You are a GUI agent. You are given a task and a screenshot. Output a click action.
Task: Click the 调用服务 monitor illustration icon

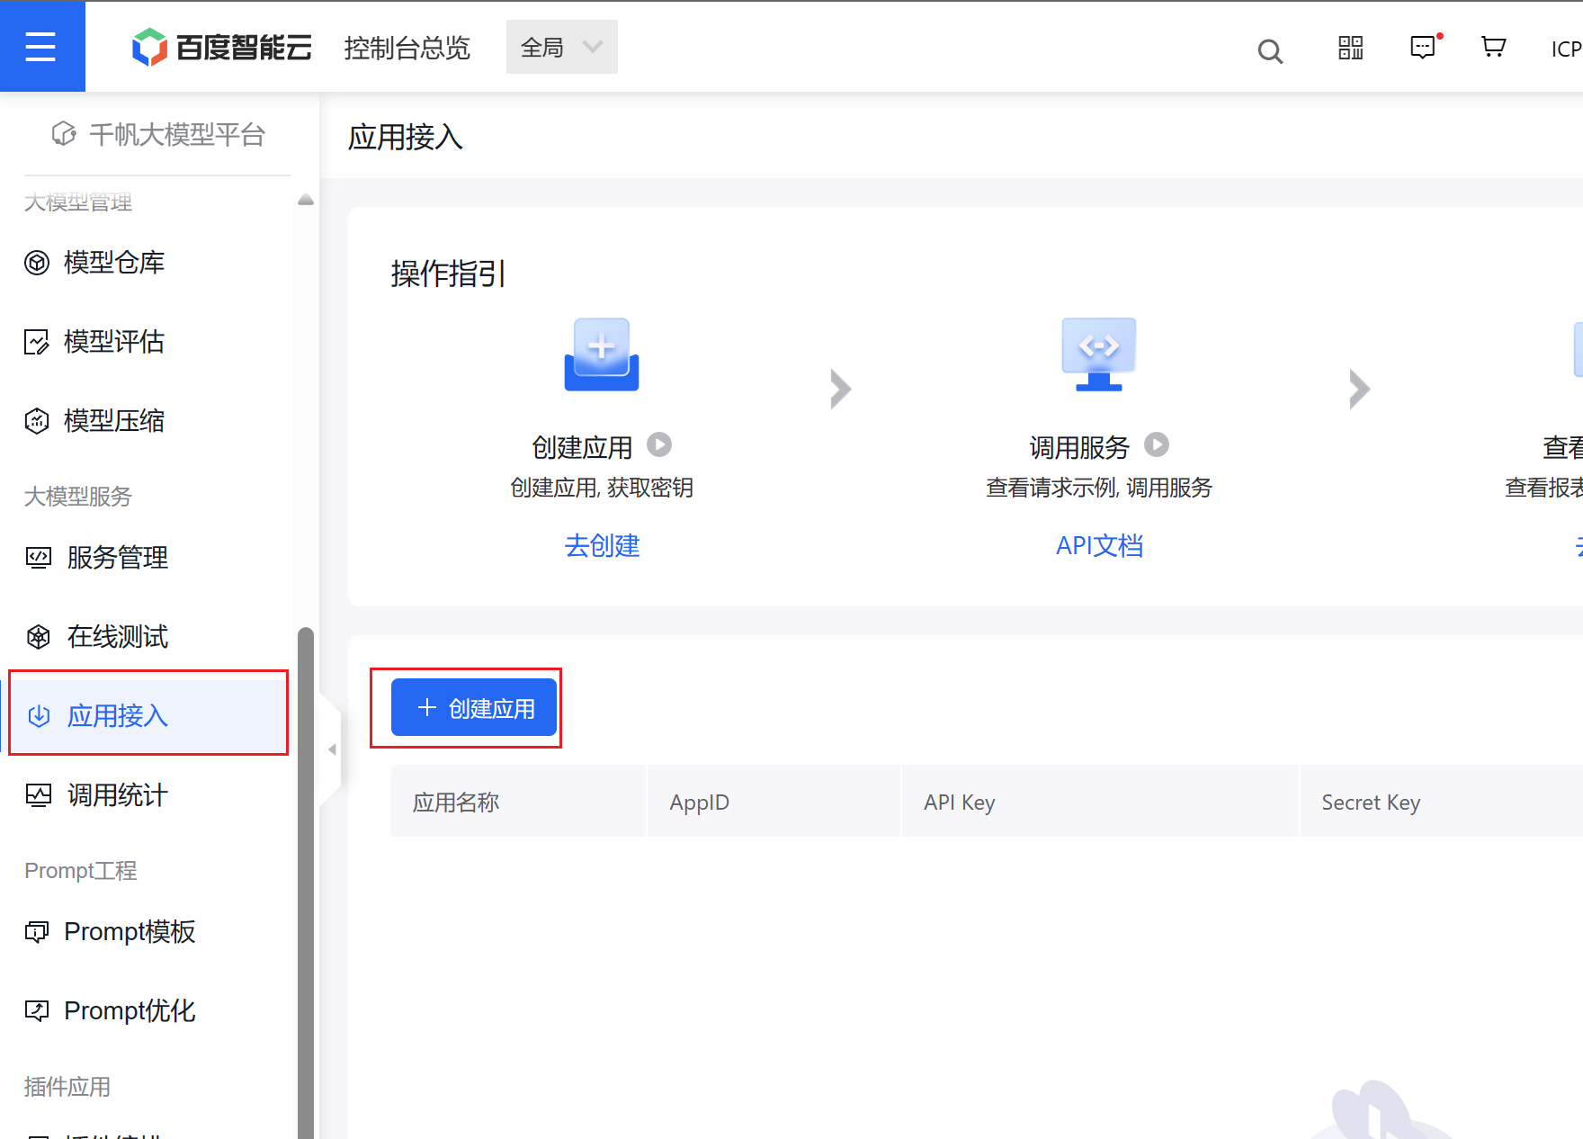(1099, 354)
